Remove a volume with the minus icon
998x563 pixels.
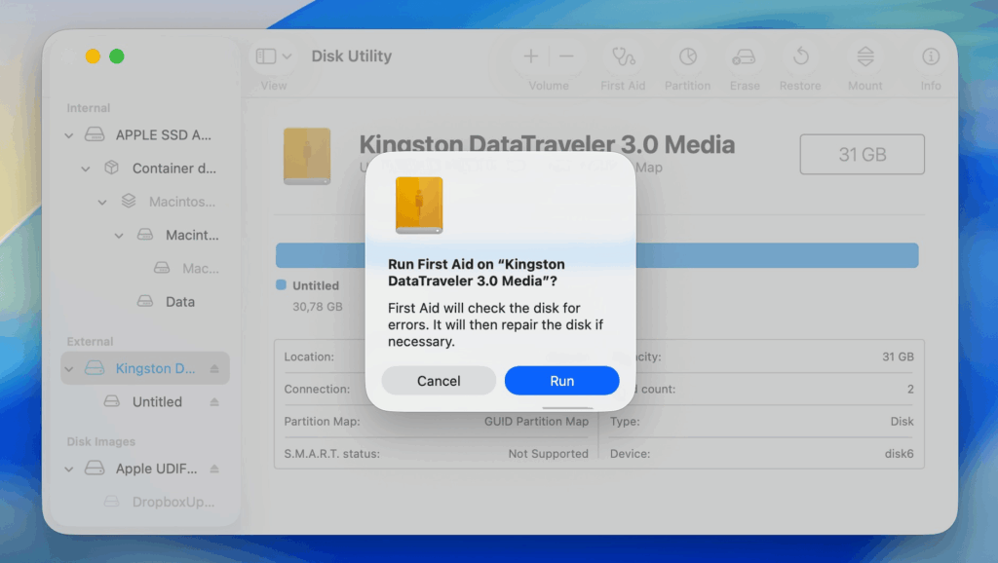[x=566, y=56]
